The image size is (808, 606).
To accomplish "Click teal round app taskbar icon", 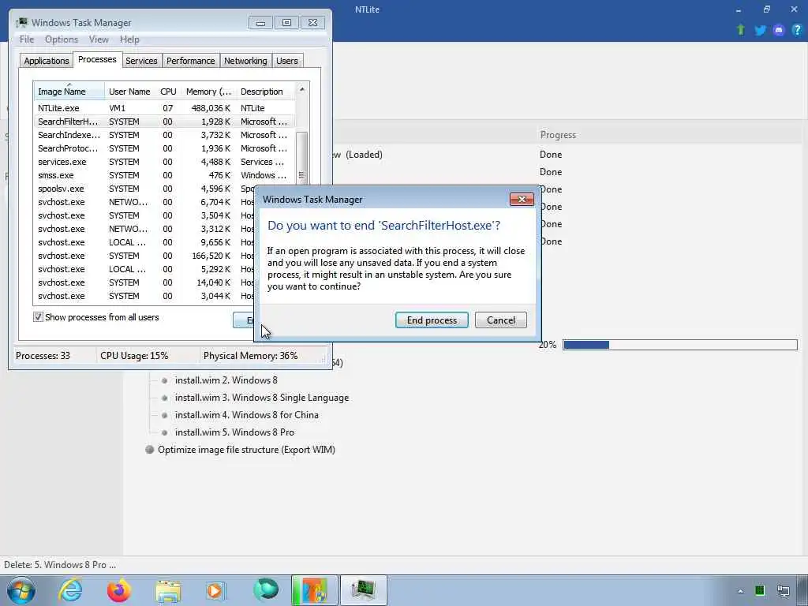I will click(265, 590).
